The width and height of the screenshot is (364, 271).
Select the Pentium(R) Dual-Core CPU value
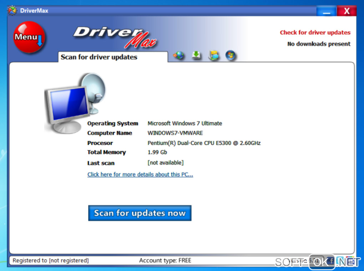(204, 143)
